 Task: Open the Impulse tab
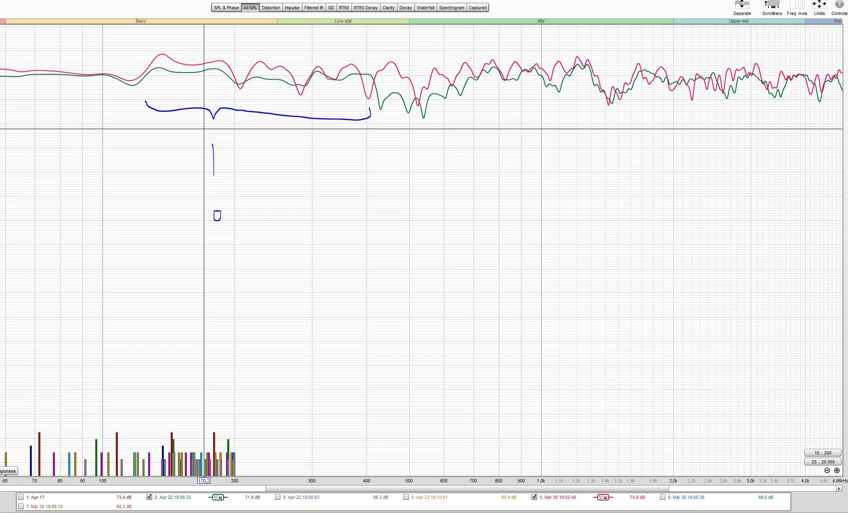292,8
